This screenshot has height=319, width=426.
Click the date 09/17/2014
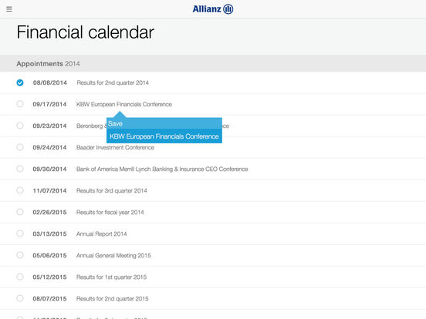click(x=49, y=104)
